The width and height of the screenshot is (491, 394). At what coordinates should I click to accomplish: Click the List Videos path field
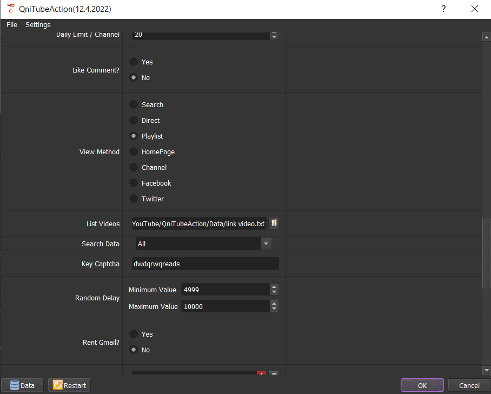[x=199, y=224]
